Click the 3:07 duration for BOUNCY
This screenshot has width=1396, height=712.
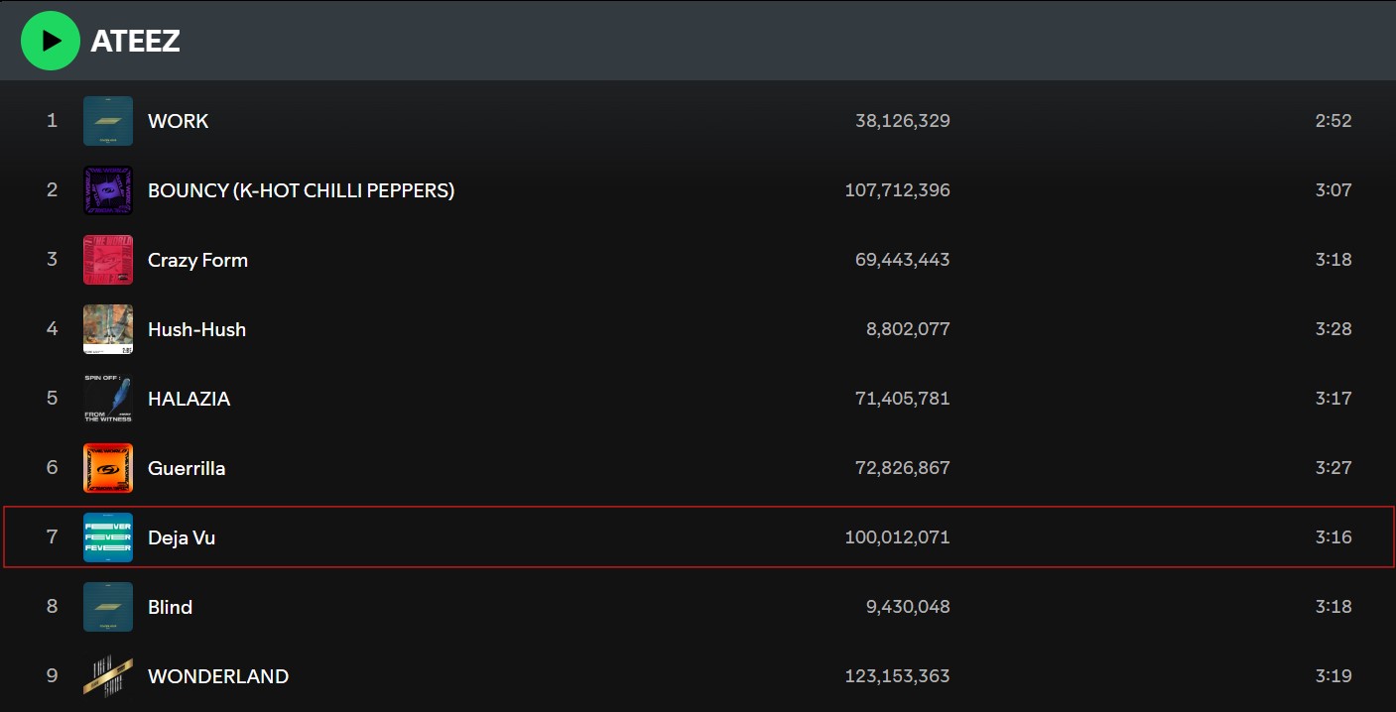click(x=1333, y=189)
